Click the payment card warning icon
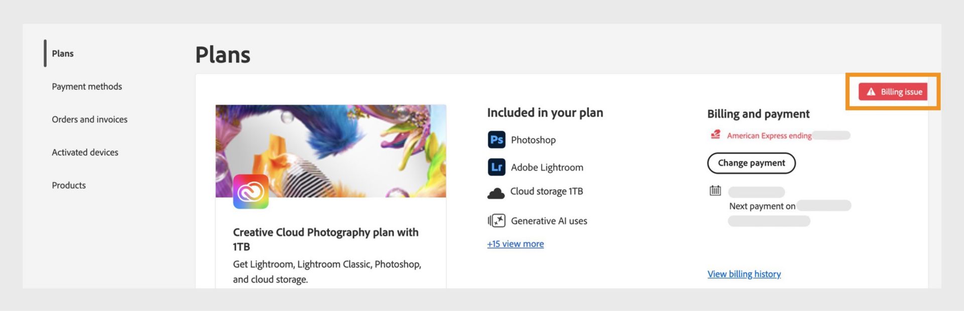Viewport: 964px width, 311px height. click(x=715, y=135)
